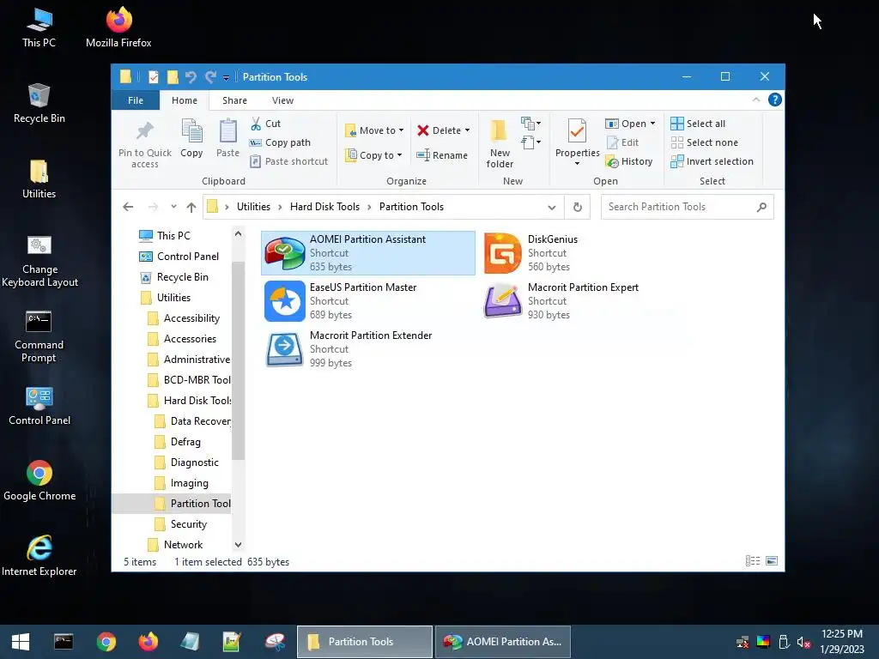Open the New item dropdown

pos(530,123)
